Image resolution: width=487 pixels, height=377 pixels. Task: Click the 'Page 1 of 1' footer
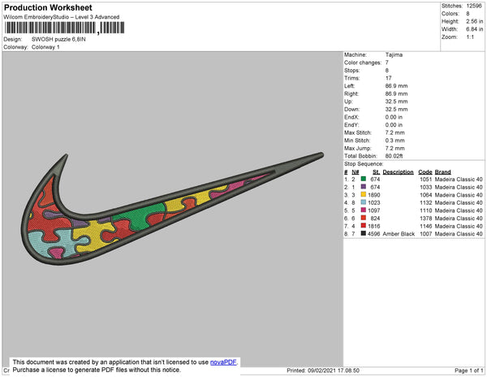click(x=469, y=370)
